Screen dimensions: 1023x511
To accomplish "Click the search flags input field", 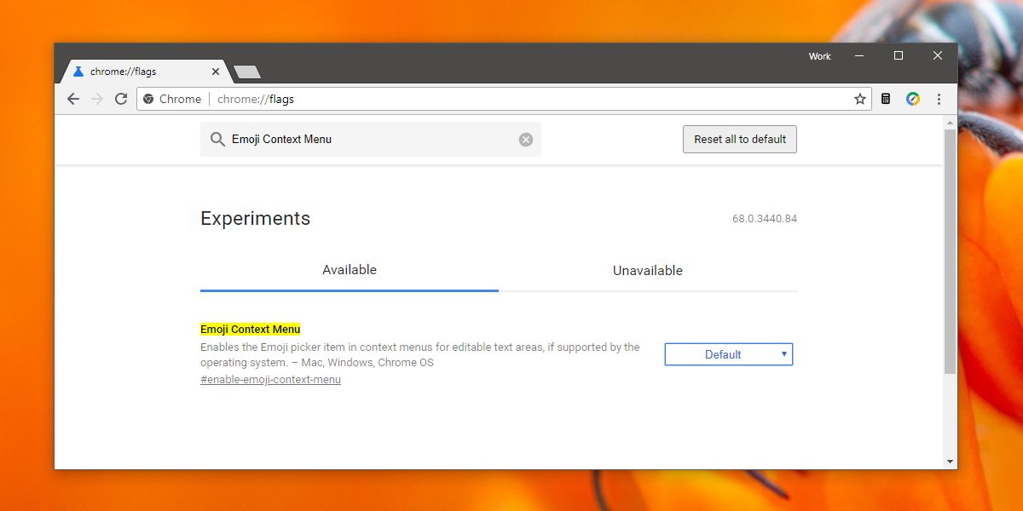I will 371,140.
